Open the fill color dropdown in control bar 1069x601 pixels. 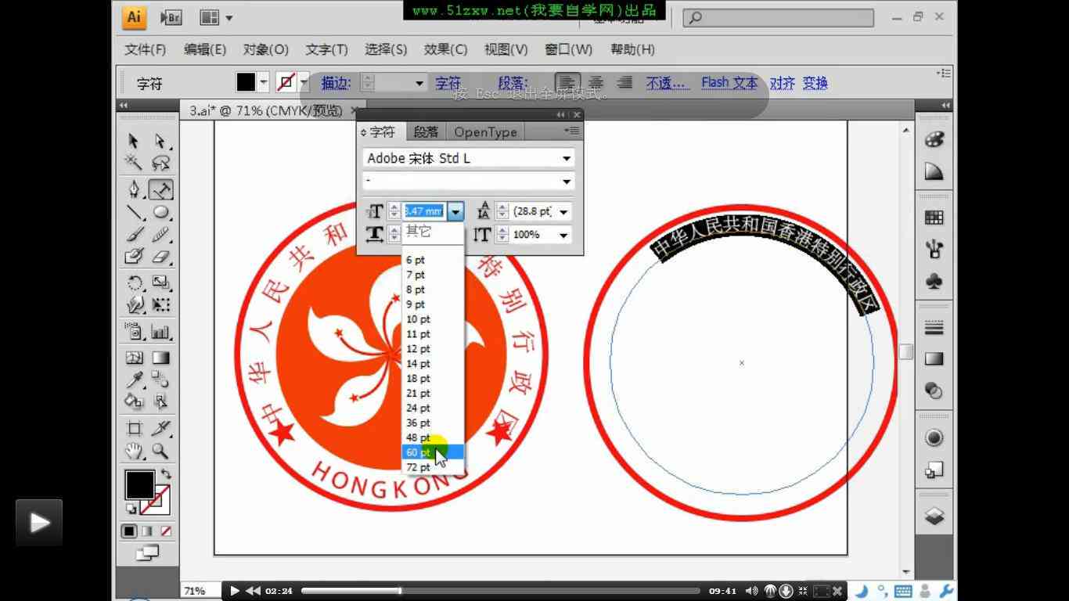(x=264, y=82)
